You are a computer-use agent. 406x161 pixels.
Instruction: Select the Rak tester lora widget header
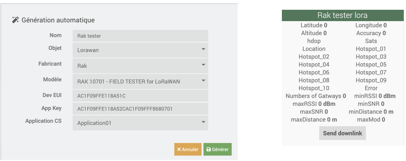point(342,15)
